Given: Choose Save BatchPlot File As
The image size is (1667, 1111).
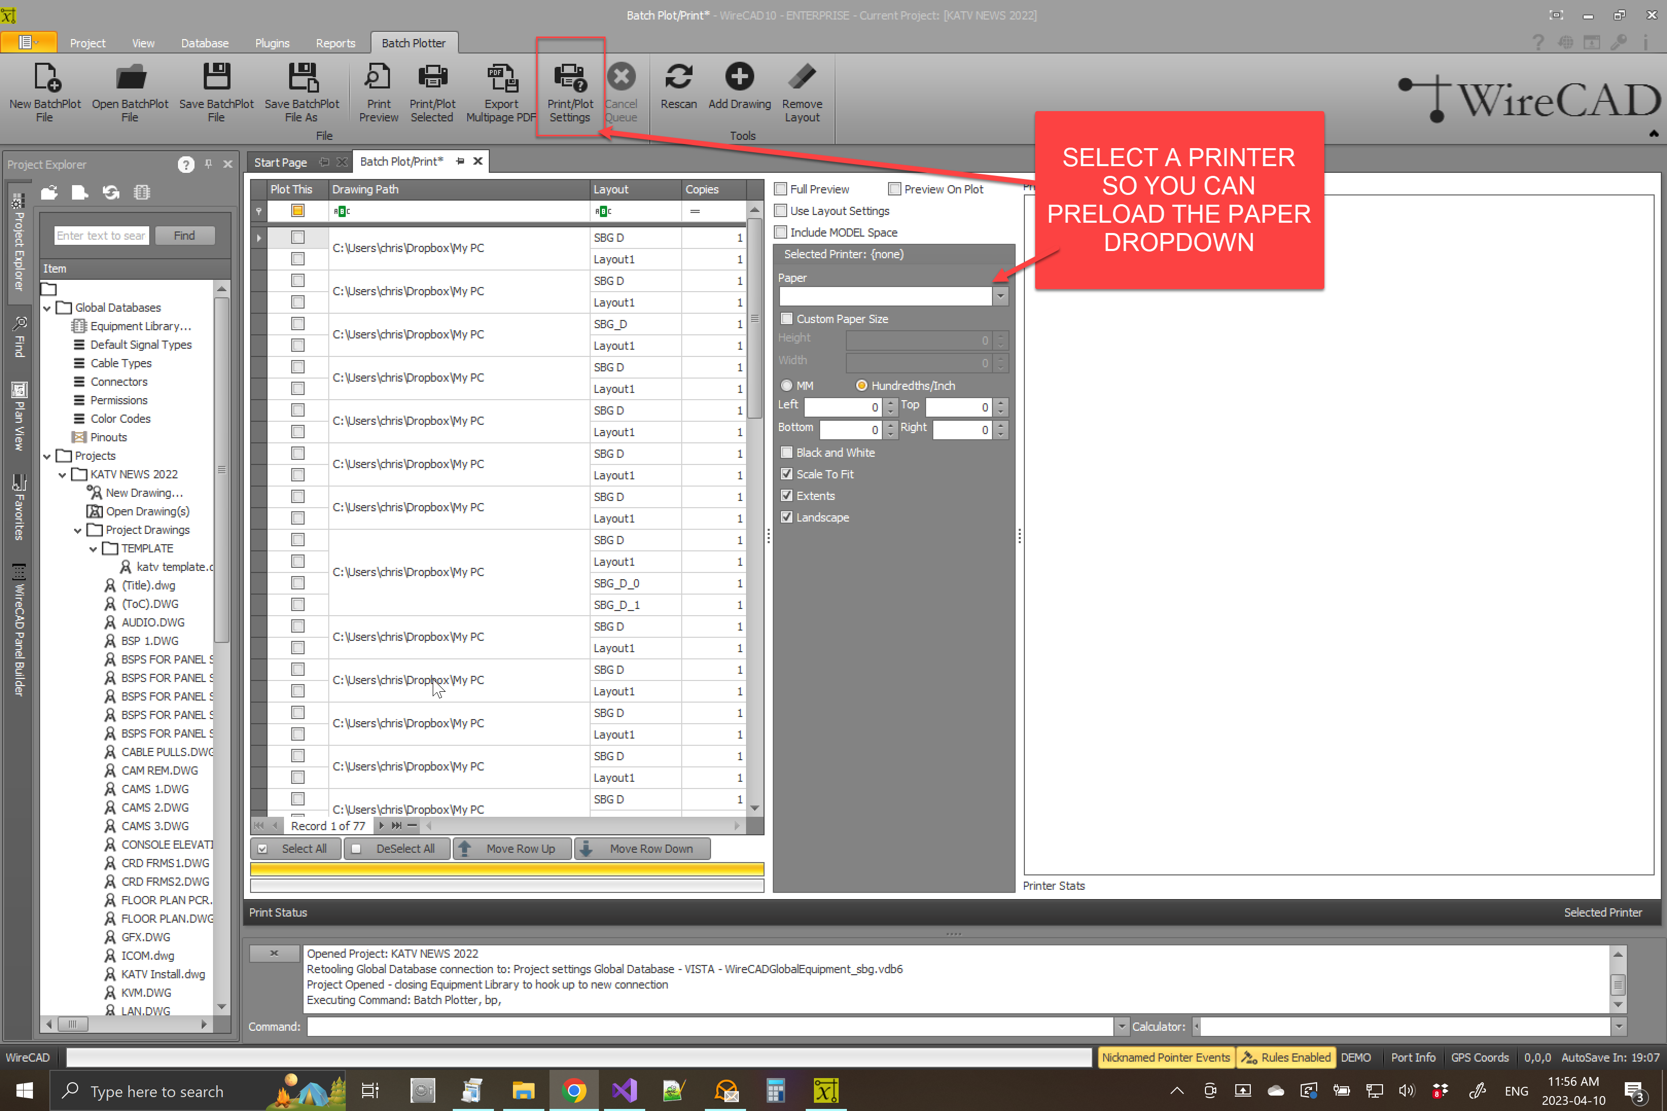Looking at the screenshot, I should (302, 92).
